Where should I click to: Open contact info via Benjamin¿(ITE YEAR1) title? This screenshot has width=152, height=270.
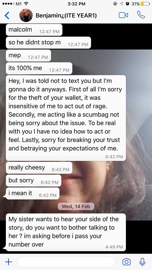[x=66, y=15]
